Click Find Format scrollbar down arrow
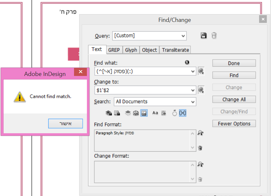 click(x=192, y=148)
